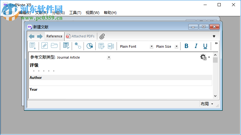Click the open link icon
This screenshot has height=135, width=241.
45,46
